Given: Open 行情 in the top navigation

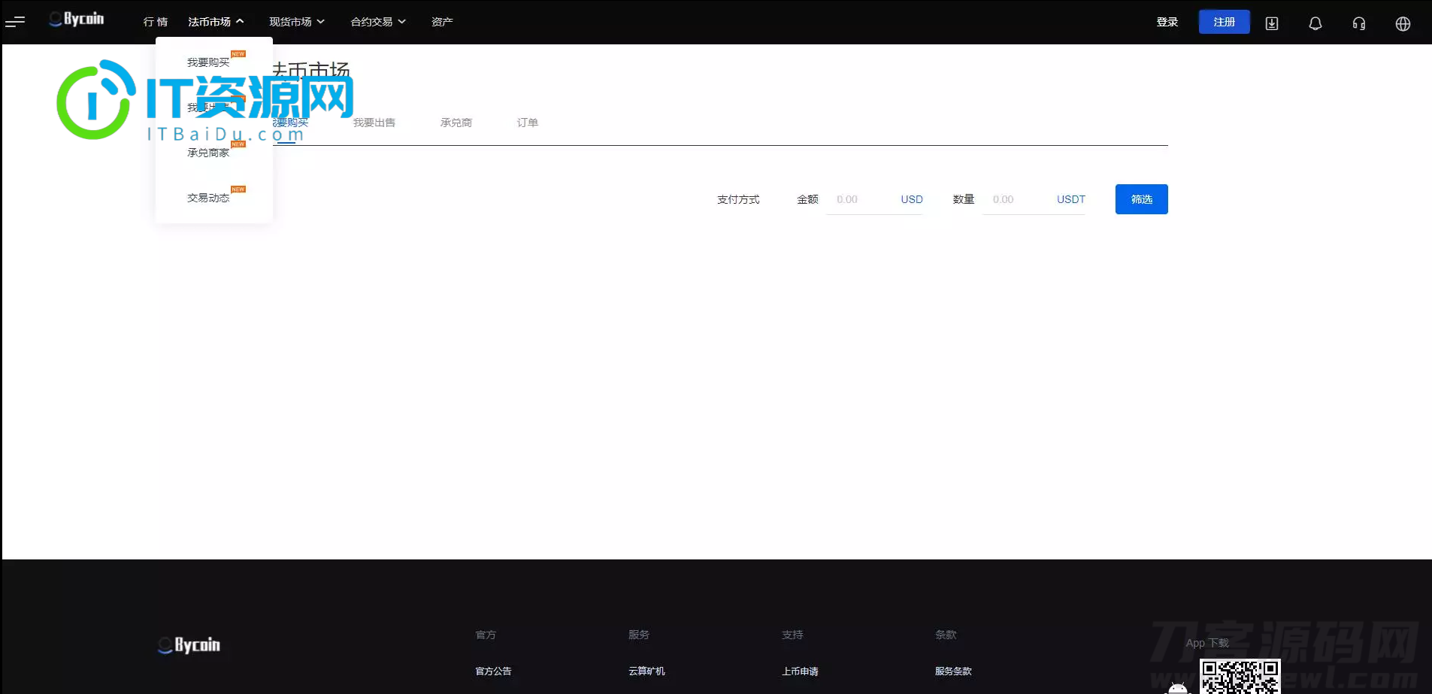Looking at the screenshot, I should (156, 22).
